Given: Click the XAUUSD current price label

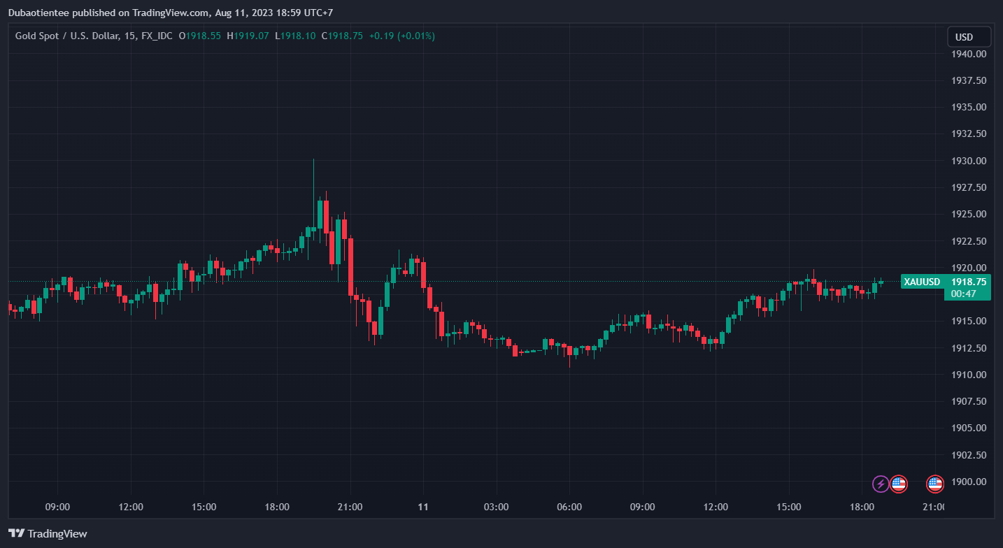Looking at the screenshot, I should click(x=946, y=282).
